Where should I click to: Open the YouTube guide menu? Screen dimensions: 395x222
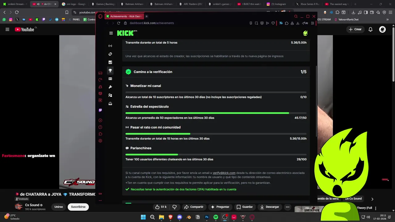(7, 29)
